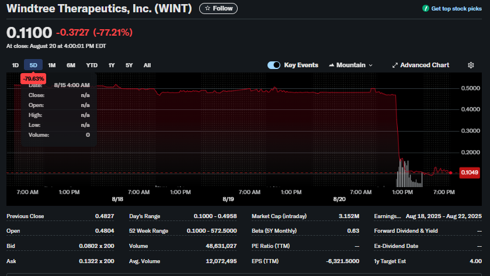Click the Open value 0.4804
Screen dimensions: 490x276
[105, 231]
